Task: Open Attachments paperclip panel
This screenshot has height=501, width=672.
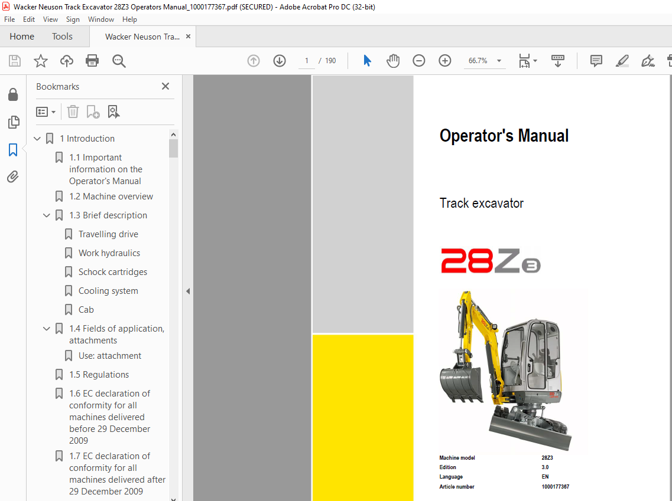Action: point(13,176)
